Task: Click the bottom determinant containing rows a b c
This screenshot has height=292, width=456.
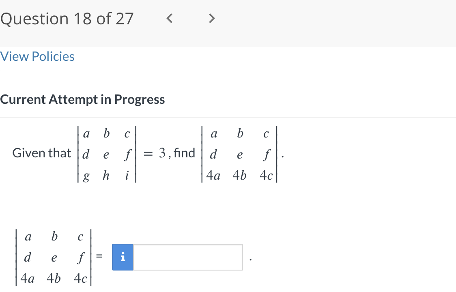Action: coord(53,257)
